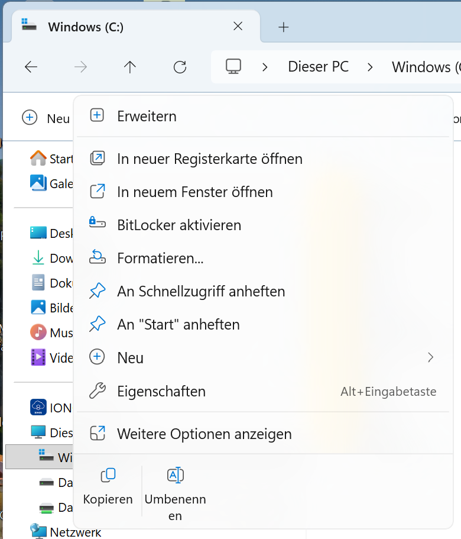This screenshot has width=461, height=539.
Task: Add a new tab with plus button
Action: click(x=284, y=27)
